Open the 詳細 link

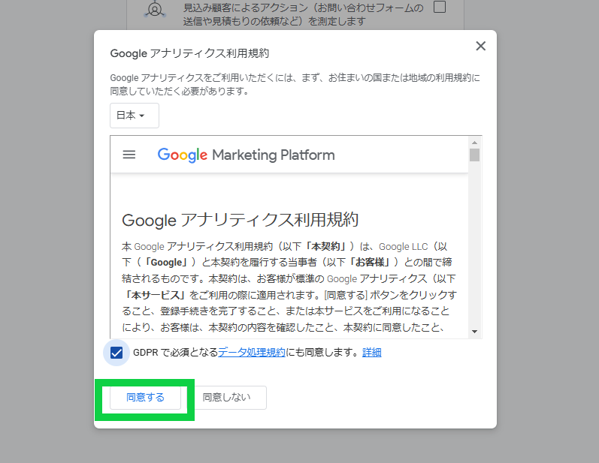[372, 353]
